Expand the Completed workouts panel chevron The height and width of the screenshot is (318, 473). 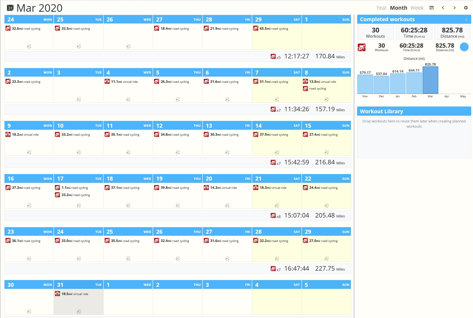tap(466, 19)
